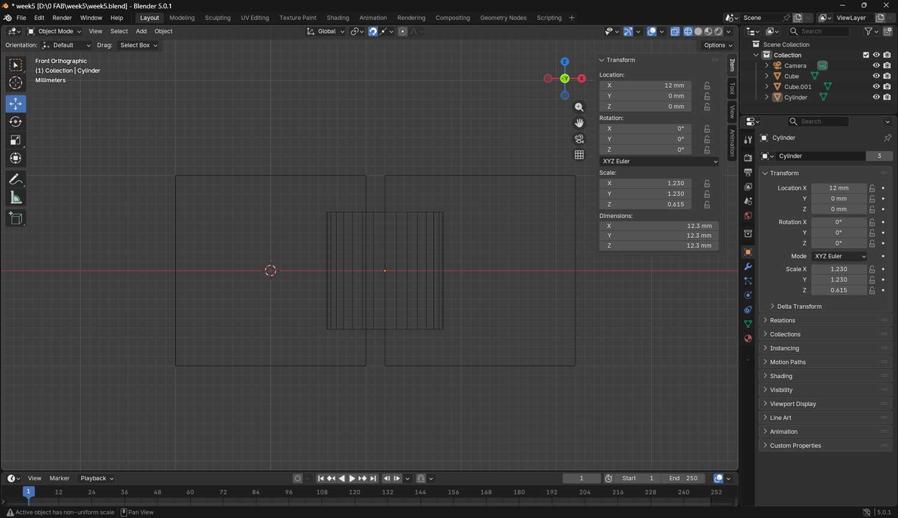Toggle camera view in viewport
The height and width of the screenshot is (518, 898).
pos(579,139)
